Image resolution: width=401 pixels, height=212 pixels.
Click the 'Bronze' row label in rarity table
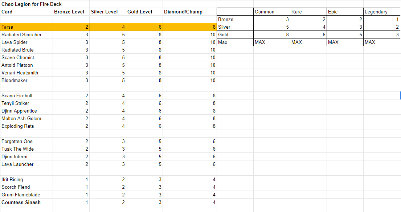235,20
